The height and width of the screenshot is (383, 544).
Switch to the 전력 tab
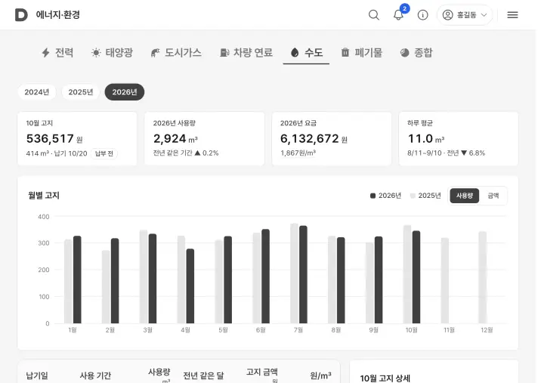click(x=57, y=53)
